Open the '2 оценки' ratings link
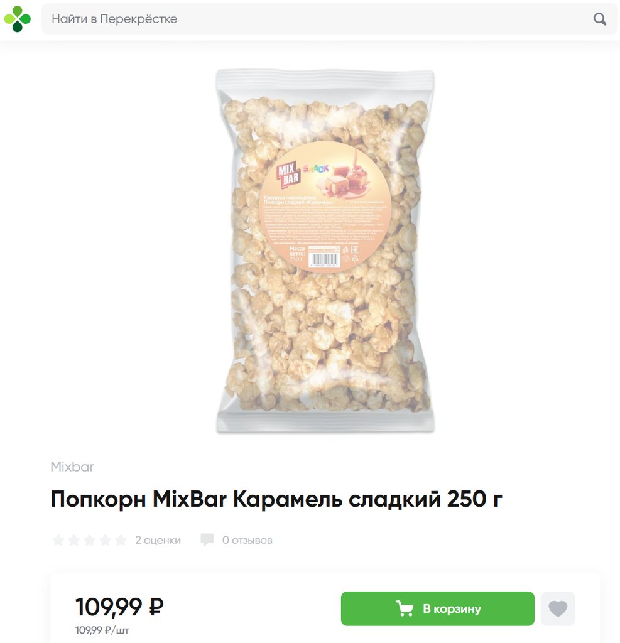620x643 pixels. point(158,540)
